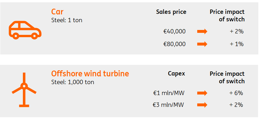Click the "Capex" column header
This screenshot has height=123, width=276.
[176, 73]
